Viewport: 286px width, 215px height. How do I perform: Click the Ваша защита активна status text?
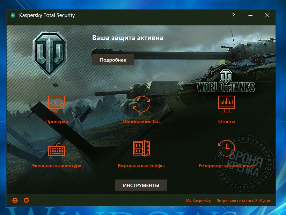coord(128,38)
